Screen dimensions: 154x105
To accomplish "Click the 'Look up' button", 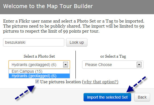I will (x=77, y=42).
